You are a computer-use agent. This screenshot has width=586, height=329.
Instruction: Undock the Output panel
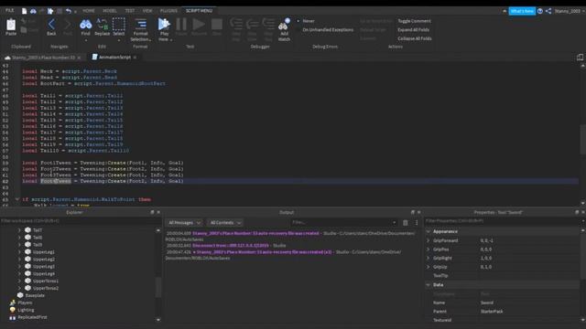[413, 212]
